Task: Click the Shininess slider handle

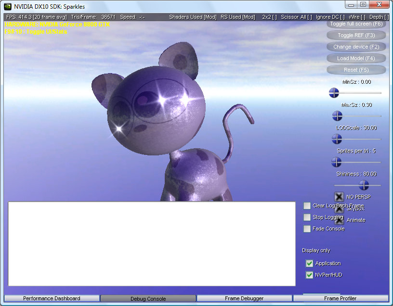Action: (364, 185)
